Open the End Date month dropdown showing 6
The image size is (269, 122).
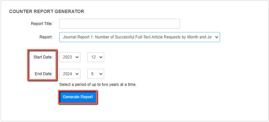pyautogui.click(x=96, y=74)
